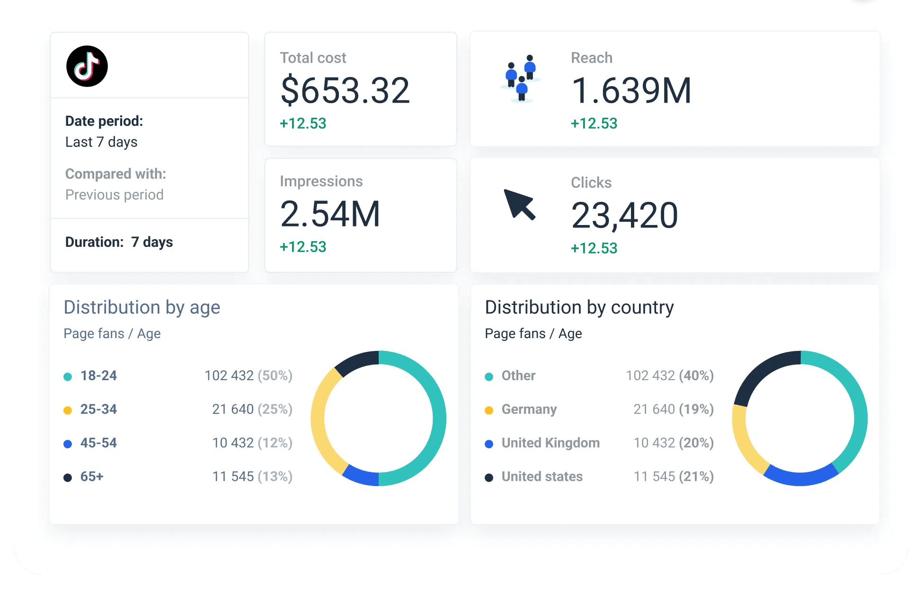Click the Clicks cursor arrow icon
Screen dimensions: 923x592
click(x=520, y=204)
